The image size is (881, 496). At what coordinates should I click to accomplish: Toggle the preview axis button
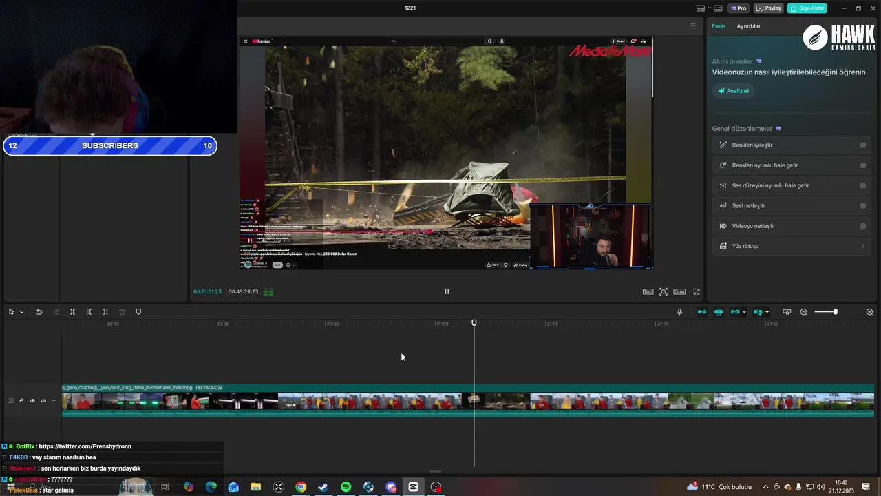758,312
